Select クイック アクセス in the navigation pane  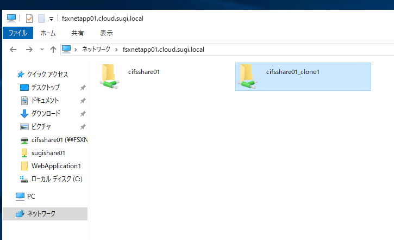click(47, 75)
